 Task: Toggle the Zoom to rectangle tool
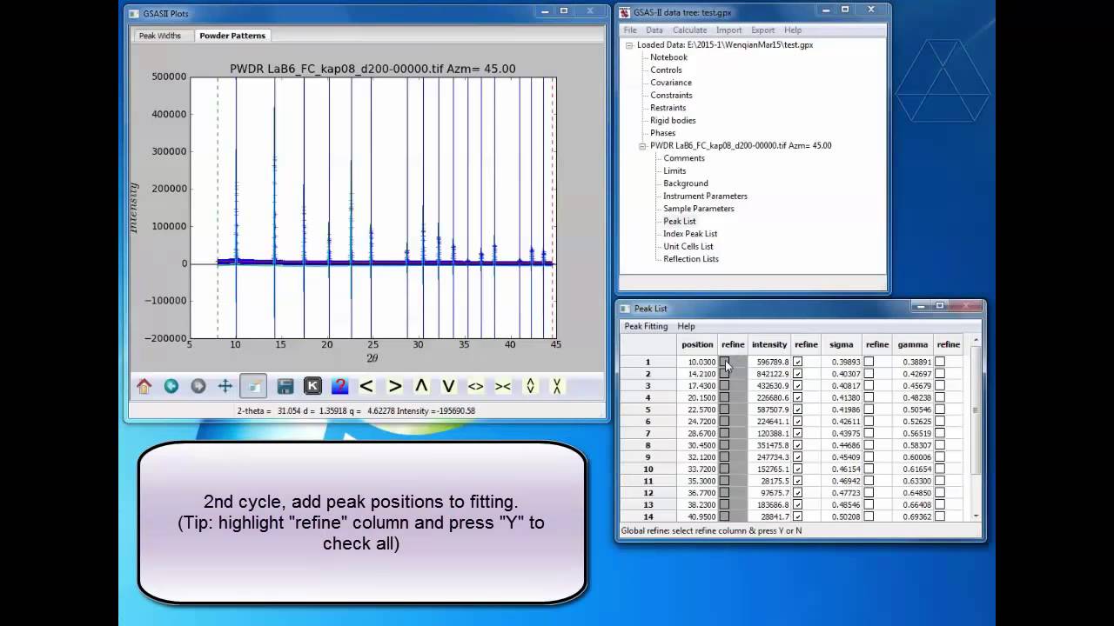[x=253, y=386]
